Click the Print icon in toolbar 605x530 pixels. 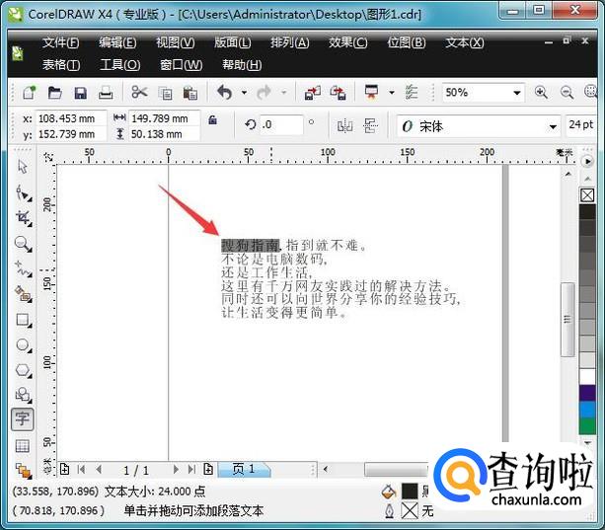click(x=106, y=93)
